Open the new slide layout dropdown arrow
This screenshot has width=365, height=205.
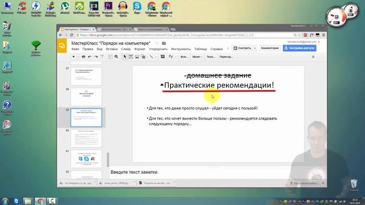(x=78, y=57)
